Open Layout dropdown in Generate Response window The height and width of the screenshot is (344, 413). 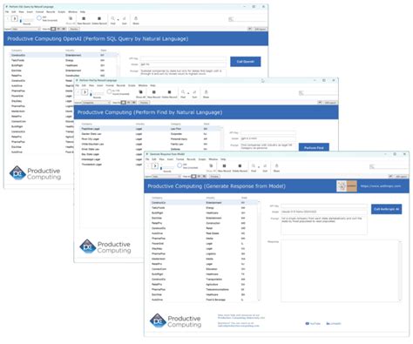point(166,176)
